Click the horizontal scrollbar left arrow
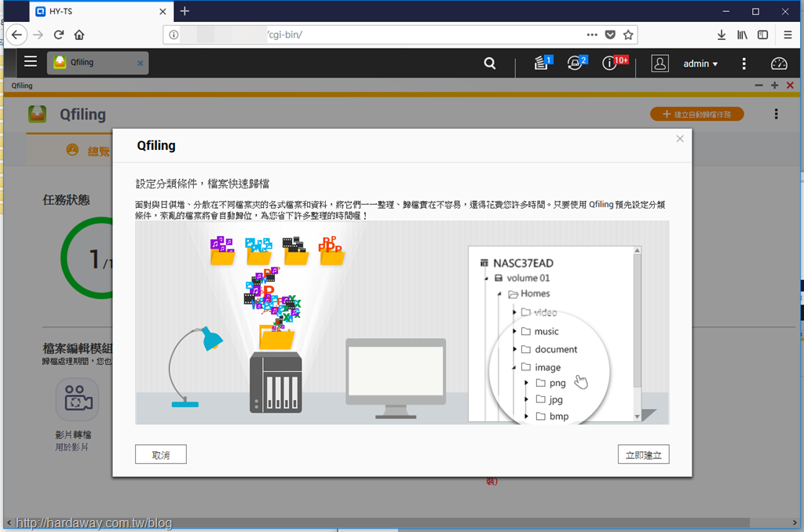Screen dimensions: 804x532 [x=9, y=523]
